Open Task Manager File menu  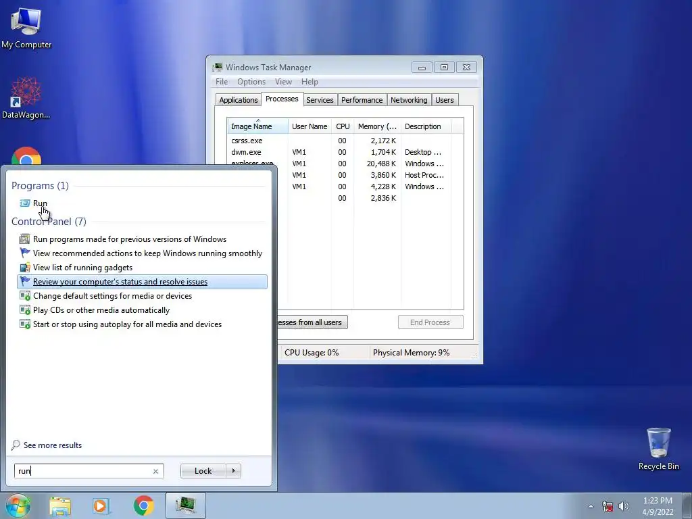(222, 82)
